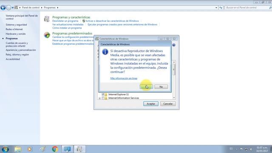Click the Programas predeterminados icon
The width and height of the screenshot is (272, 153).
tap(47, 35)
